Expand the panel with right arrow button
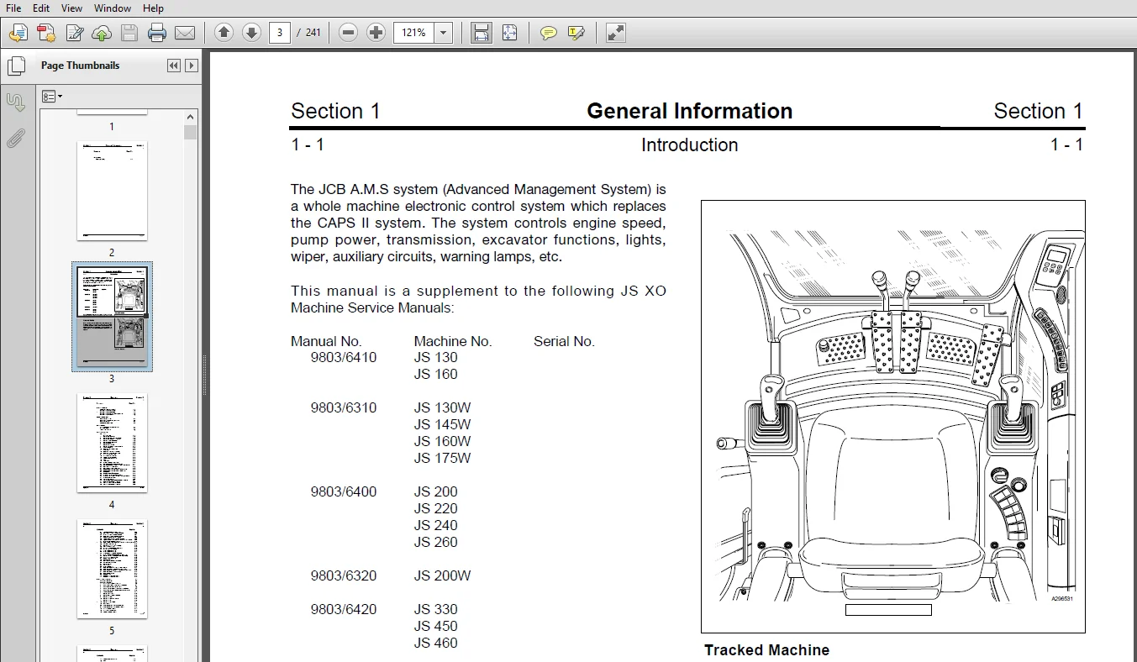Image resolution: width=1137 pixels, height=662 pixels. click(192, 66)
